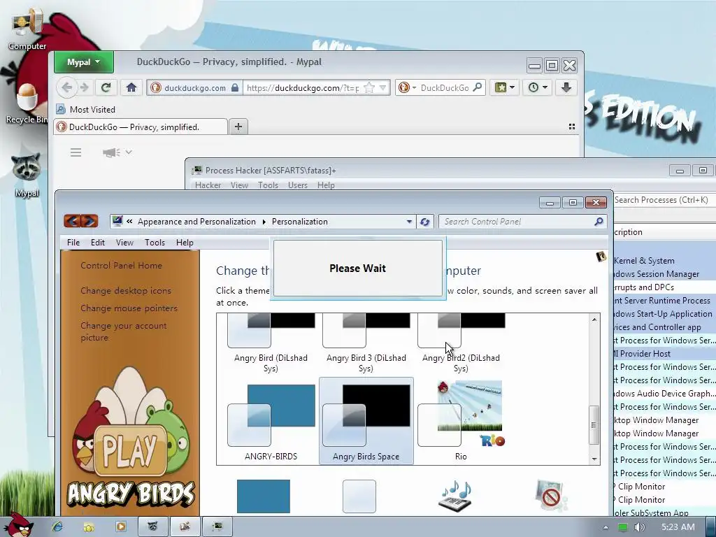Launch Internet Explorer from the taskbar
This screenshot has height=537, width=716.
[x=57, y=527]
